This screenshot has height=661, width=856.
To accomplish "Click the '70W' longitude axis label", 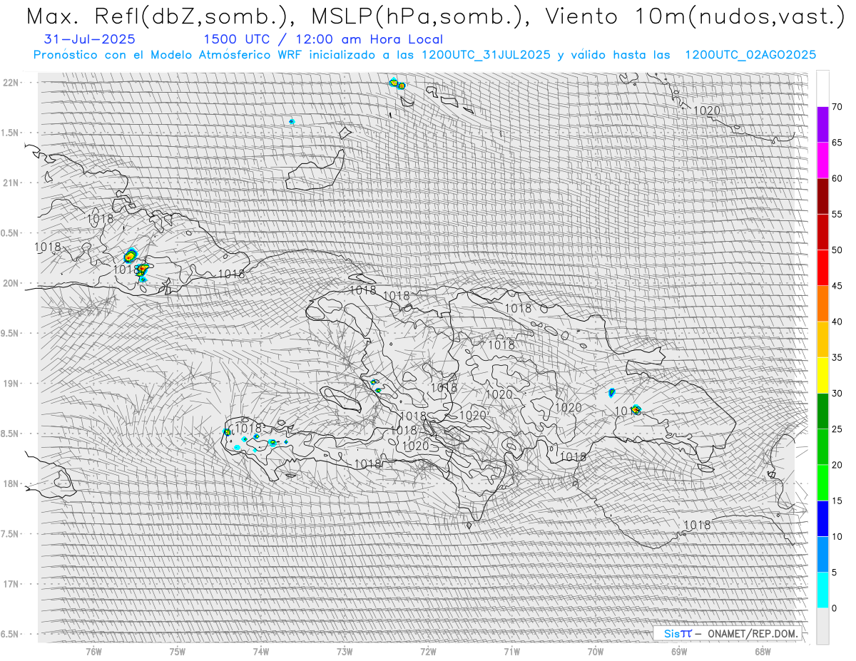I will [596, 652].
